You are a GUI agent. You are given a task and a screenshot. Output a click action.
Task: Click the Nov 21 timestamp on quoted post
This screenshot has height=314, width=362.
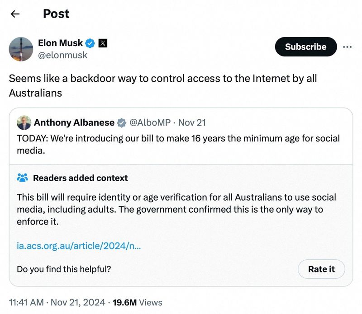(x=192, y=122)
